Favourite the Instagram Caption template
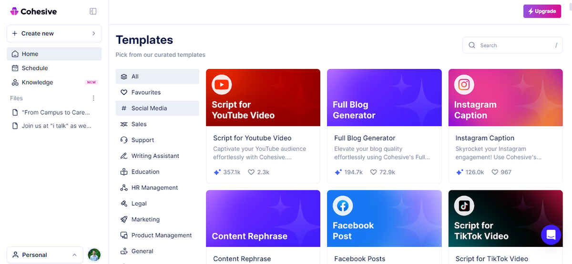572x264 pixels. 495,172
